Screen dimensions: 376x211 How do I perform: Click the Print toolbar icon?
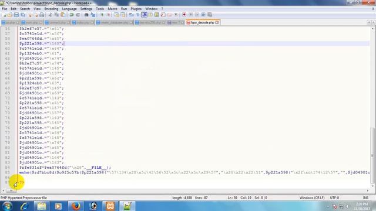click(x=42, y=15)
